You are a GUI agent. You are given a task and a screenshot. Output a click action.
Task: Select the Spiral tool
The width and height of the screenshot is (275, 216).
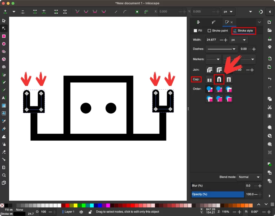pyautogui.click(x=4, y=67)
